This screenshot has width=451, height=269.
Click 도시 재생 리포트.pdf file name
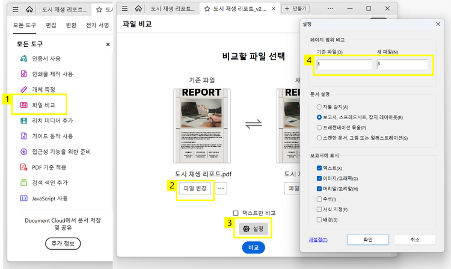(x=203, y=174)
